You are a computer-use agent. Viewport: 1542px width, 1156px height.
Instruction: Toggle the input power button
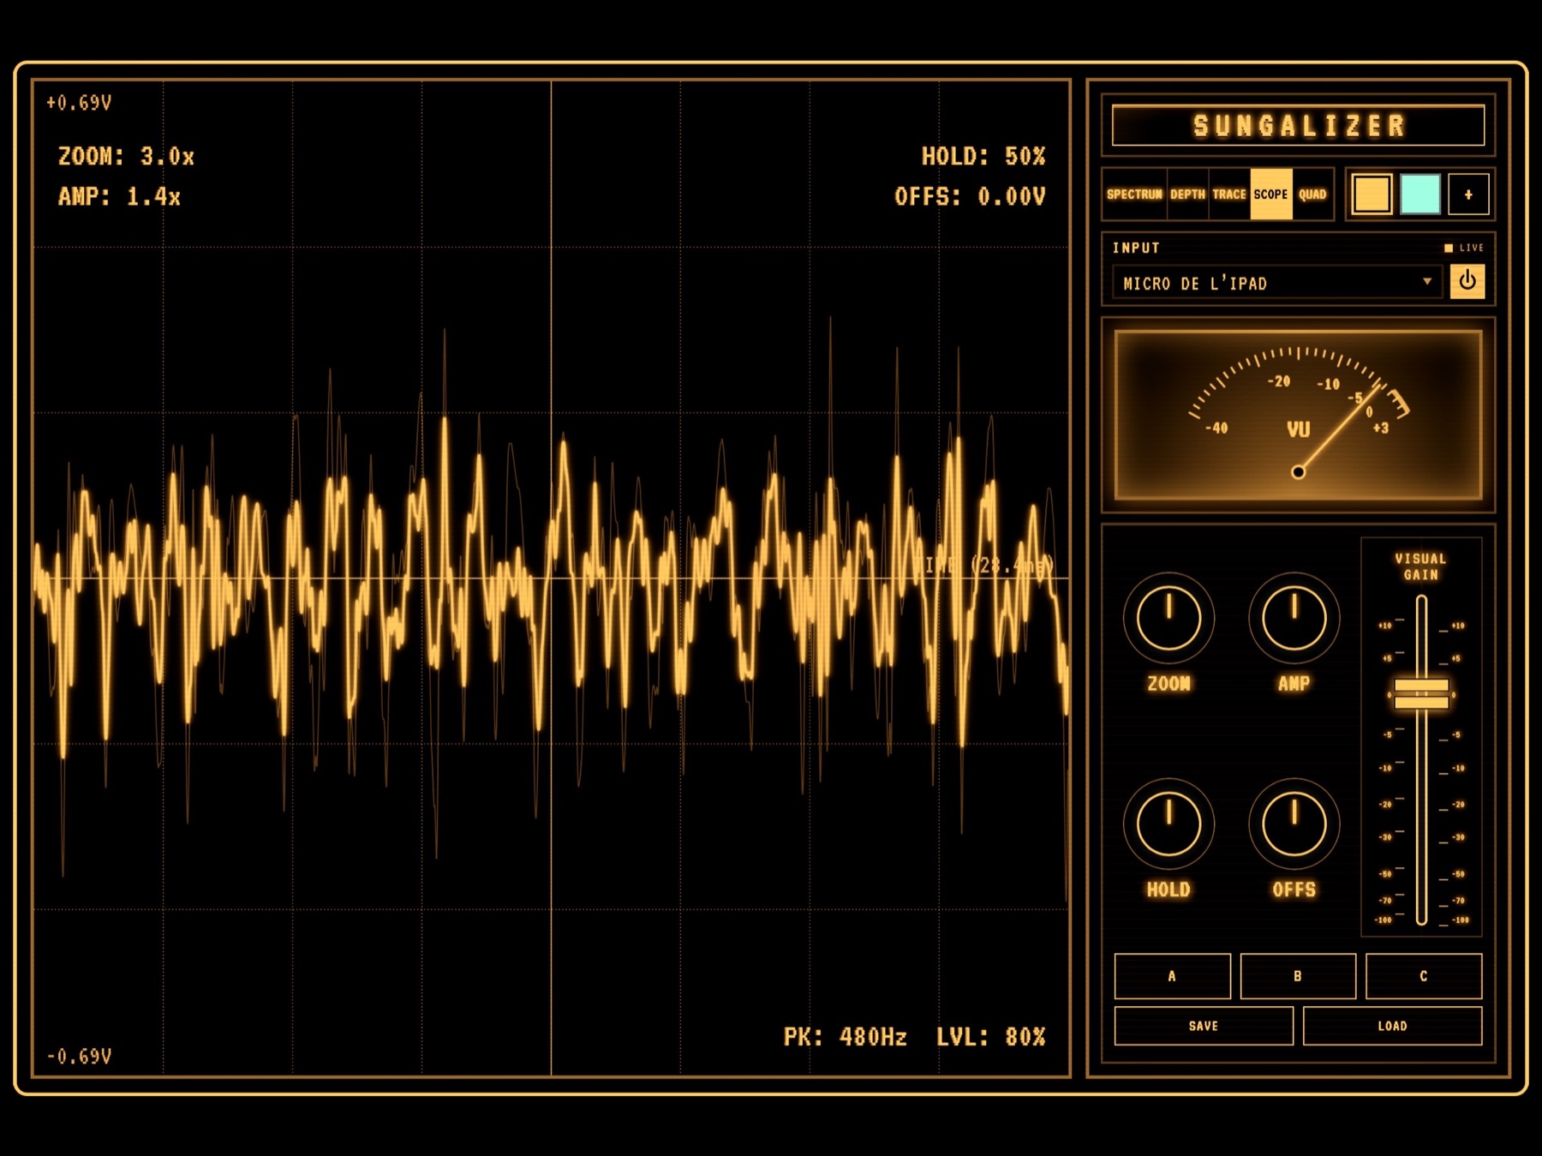pyautogui.click(x=1467, y=281)
